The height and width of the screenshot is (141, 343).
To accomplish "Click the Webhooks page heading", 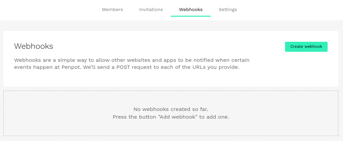I will tap(33, 46).
